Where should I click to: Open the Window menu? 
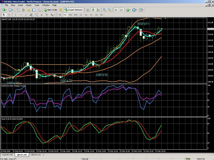click(x=46, y=5)
